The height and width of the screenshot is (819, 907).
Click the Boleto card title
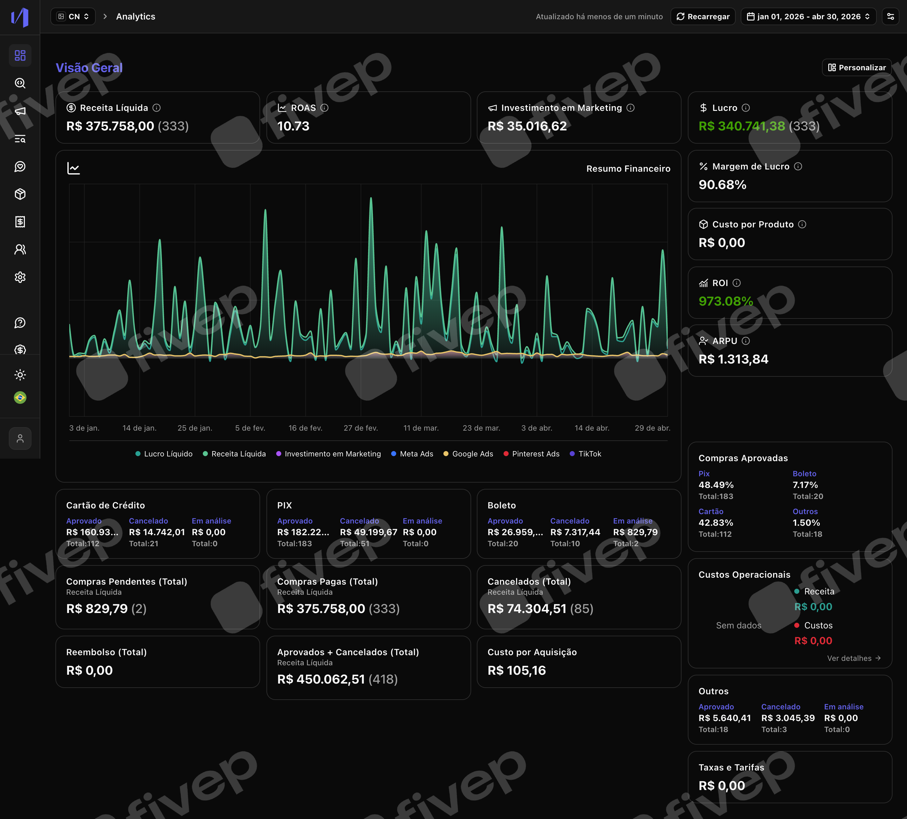click(502, 505)
